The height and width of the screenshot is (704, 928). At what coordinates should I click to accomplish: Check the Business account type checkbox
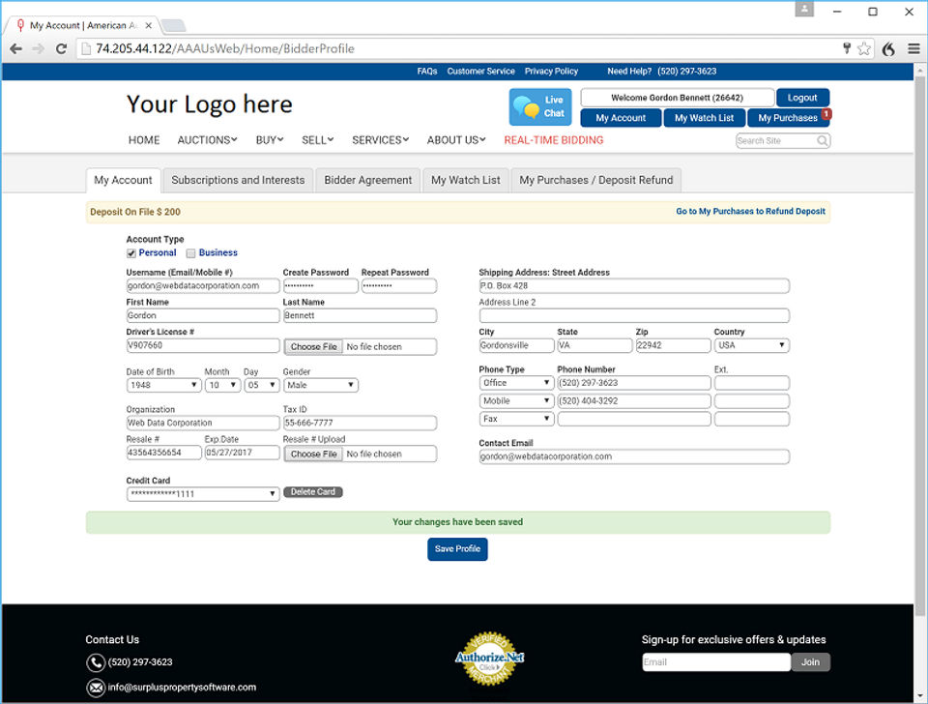(190, 253)
